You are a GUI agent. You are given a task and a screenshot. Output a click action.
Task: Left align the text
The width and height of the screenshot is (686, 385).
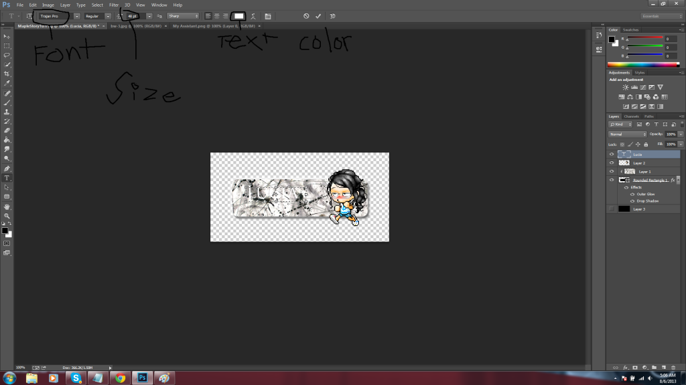tap(208, 16)
